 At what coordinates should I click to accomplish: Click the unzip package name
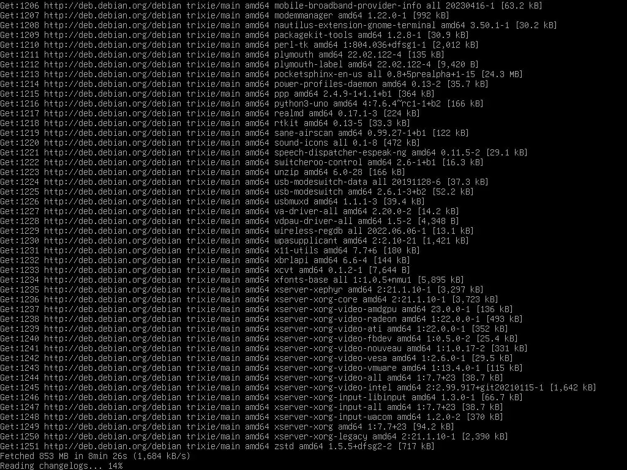tap(286, 172)
